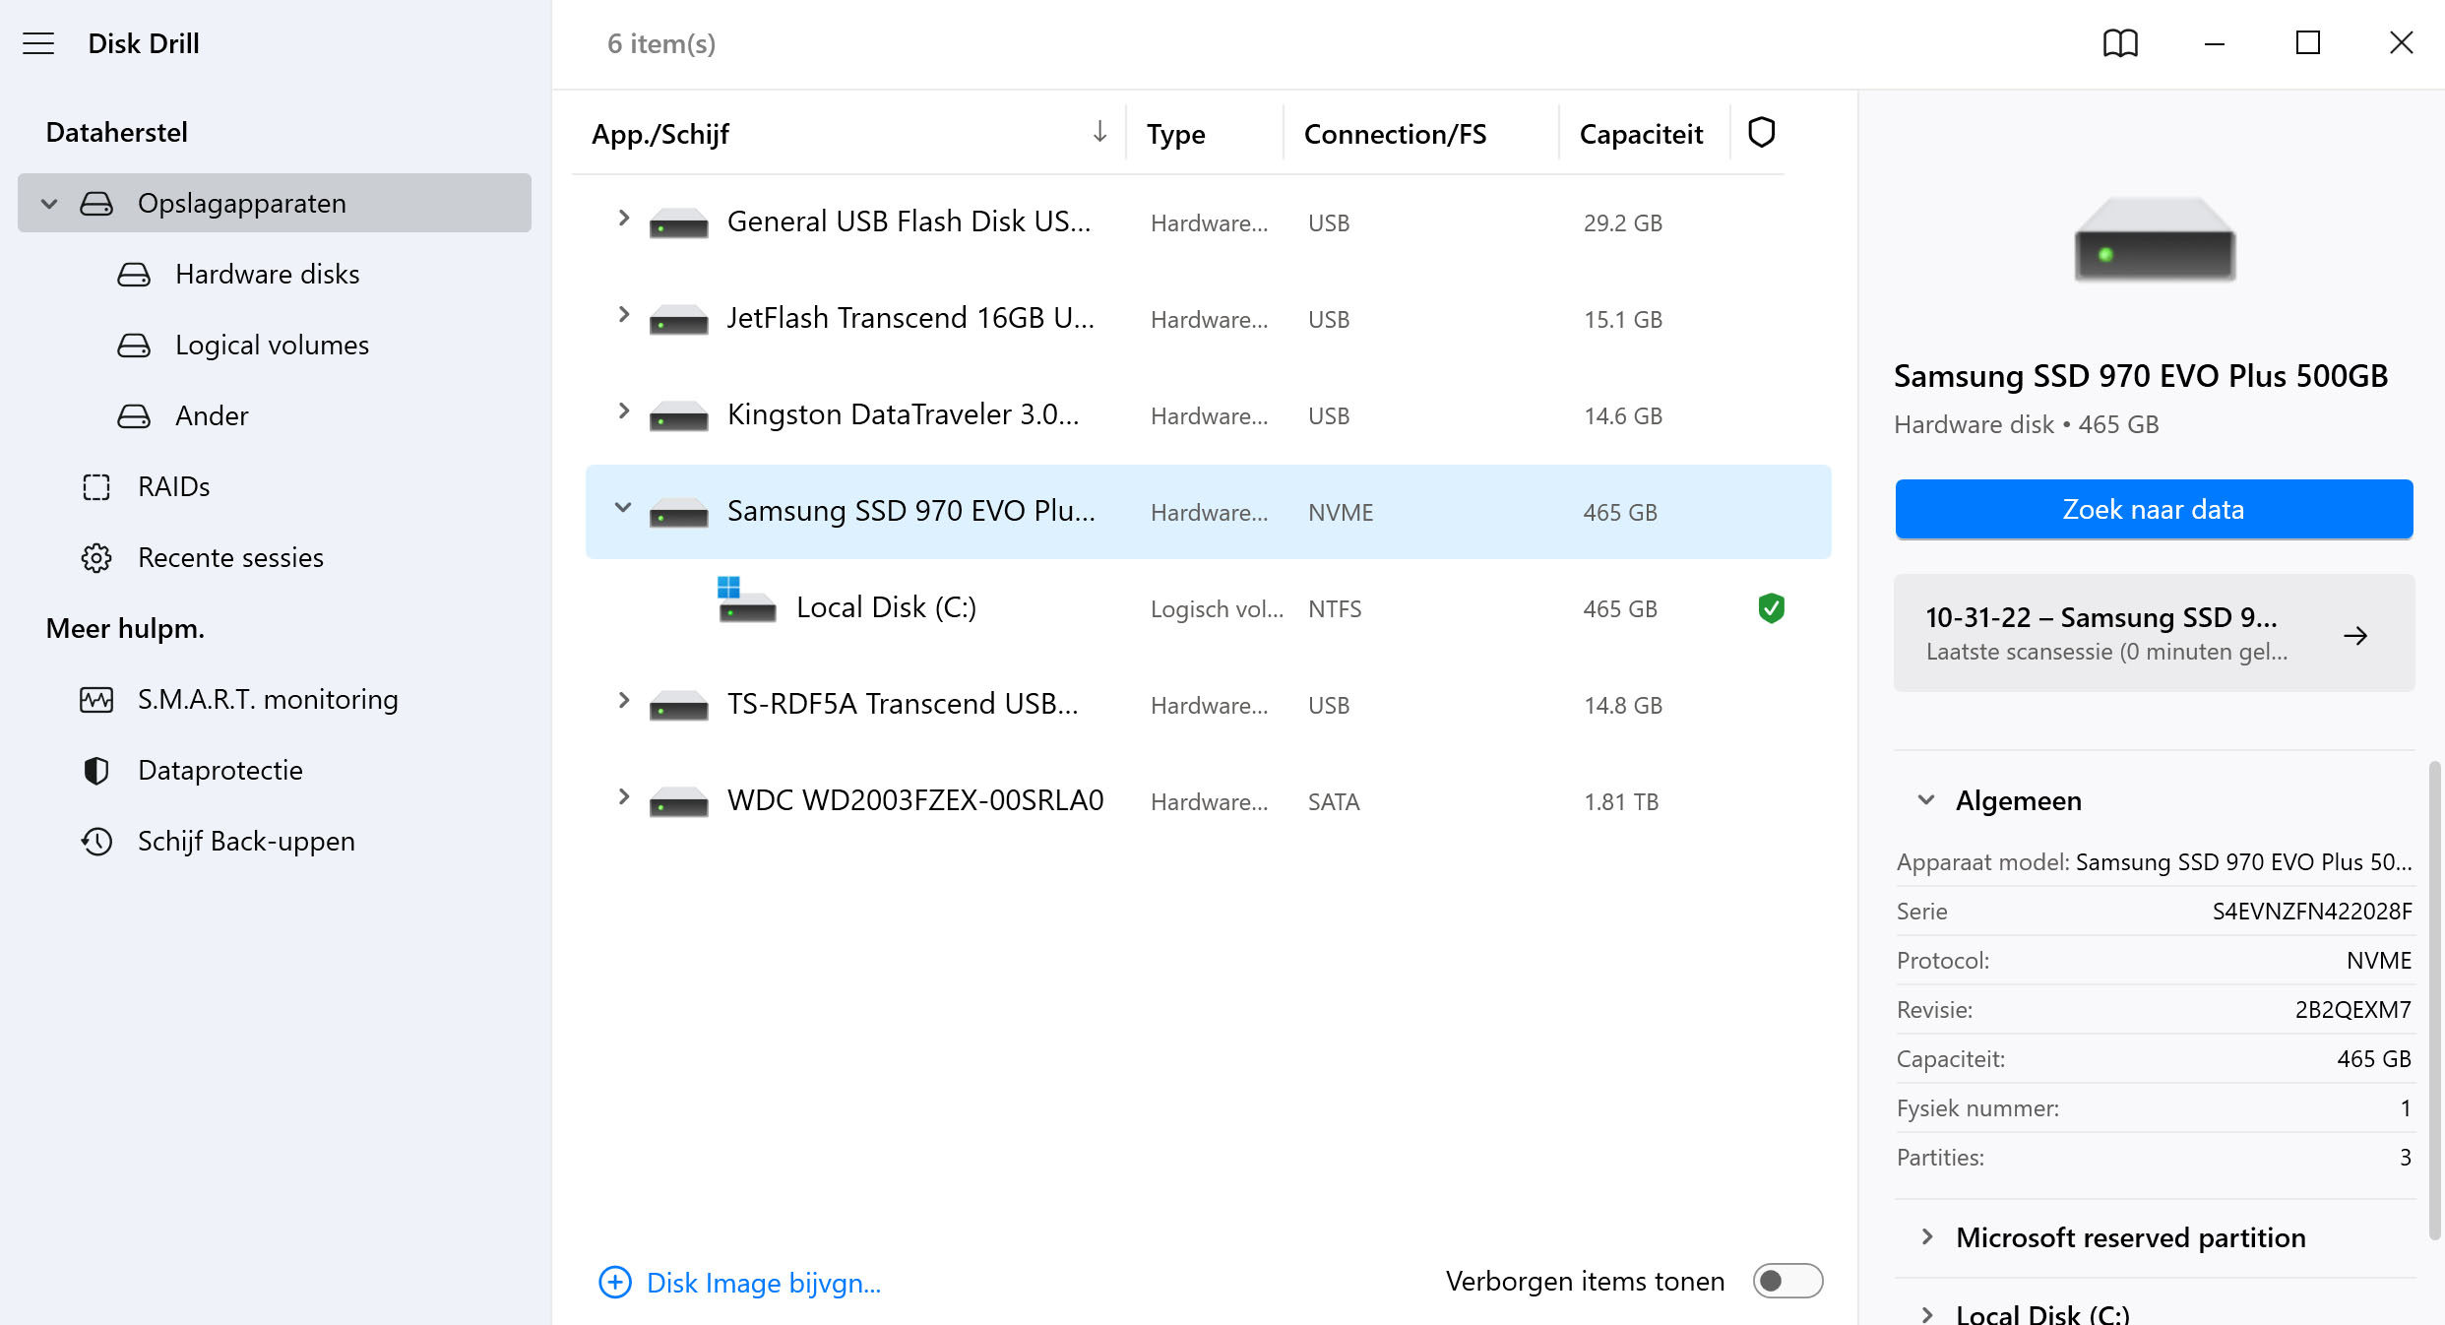The image size is (2445, 1325).
Task: Select Local Disk (C:) volume row
Action: click(x=1208, y=608)
